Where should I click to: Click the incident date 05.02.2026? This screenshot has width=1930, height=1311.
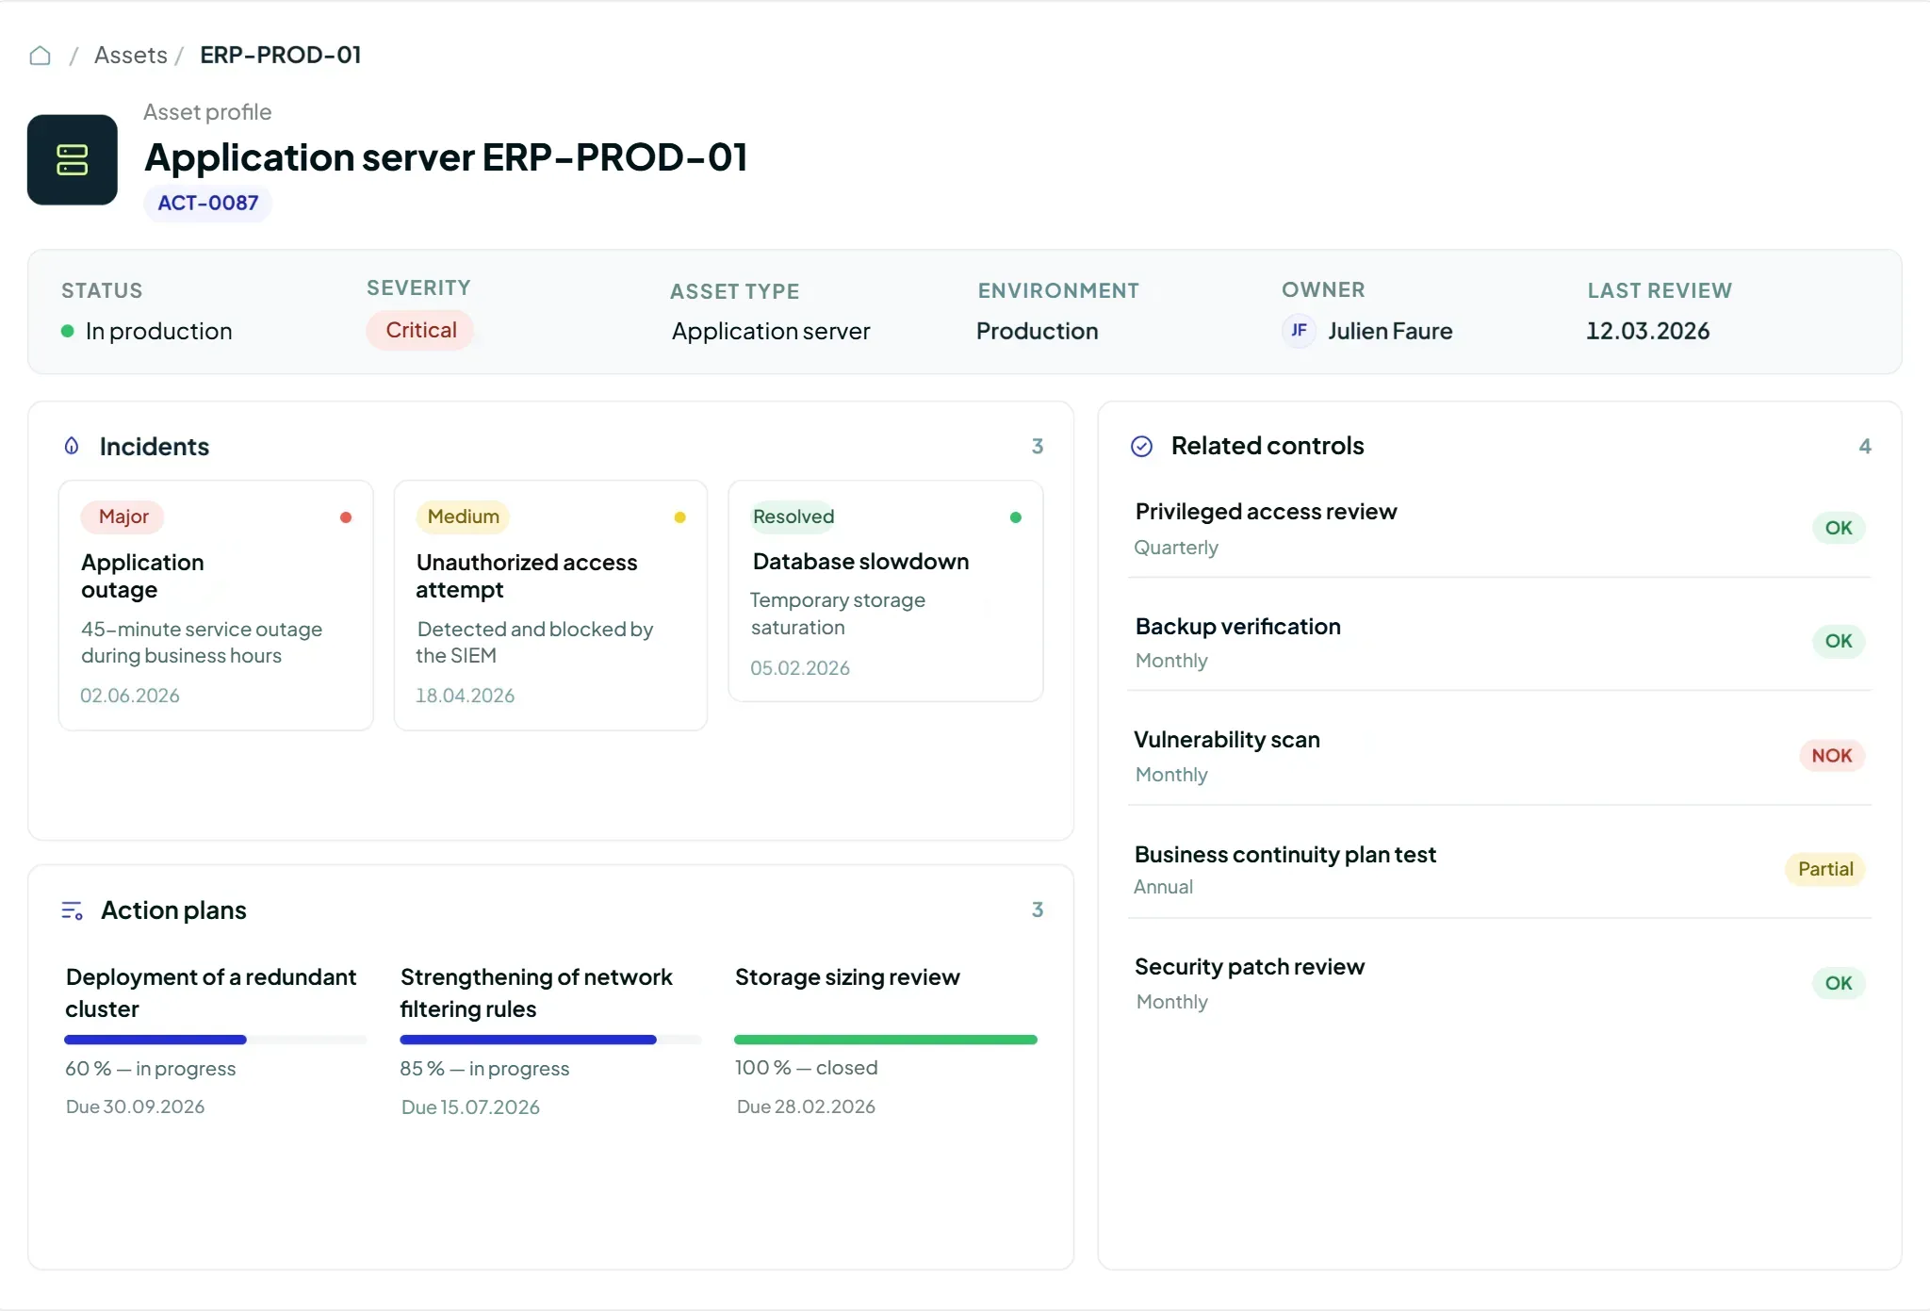point(800,668)
